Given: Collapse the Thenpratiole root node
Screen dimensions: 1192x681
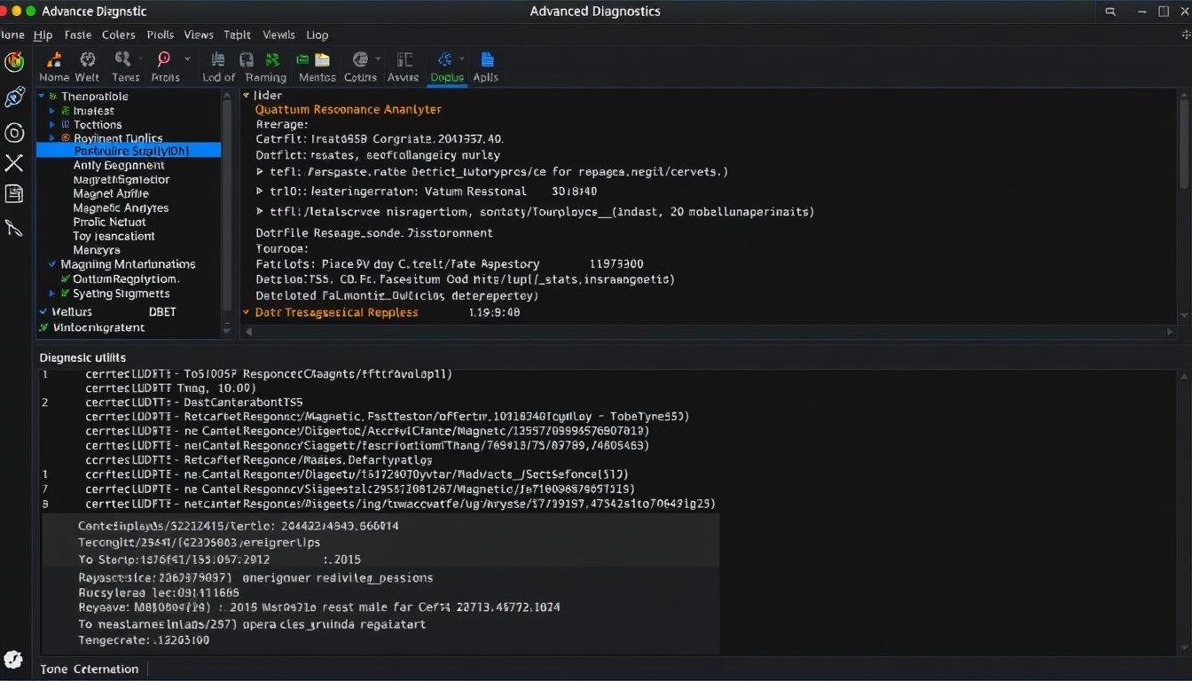Looking at the screenshot, I should click(x=42, y=96).
